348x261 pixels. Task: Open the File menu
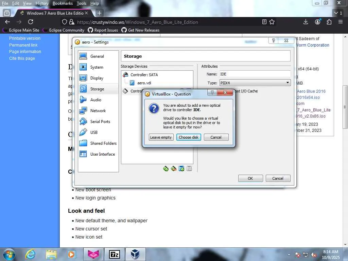click(5, 3)
